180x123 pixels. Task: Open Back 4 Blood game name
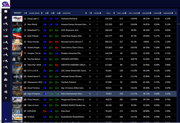[x=33, y=36]
